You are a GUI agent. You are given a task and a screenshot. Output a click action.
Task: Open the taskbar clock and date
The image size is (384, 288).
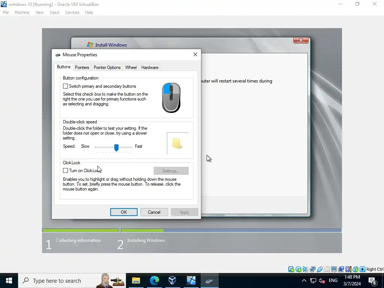(352, 280)
